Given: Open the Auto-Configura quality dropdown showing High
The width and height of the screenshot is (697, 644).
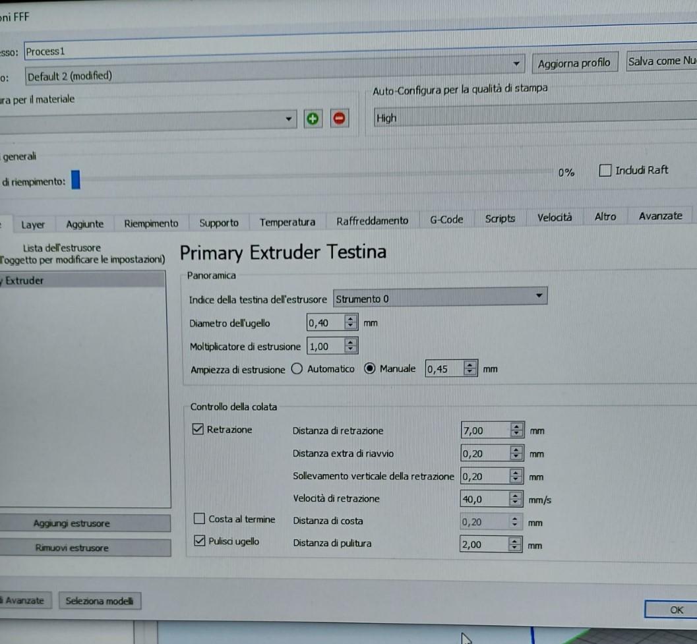Looking at the screenshot, I should click(534, 119).
